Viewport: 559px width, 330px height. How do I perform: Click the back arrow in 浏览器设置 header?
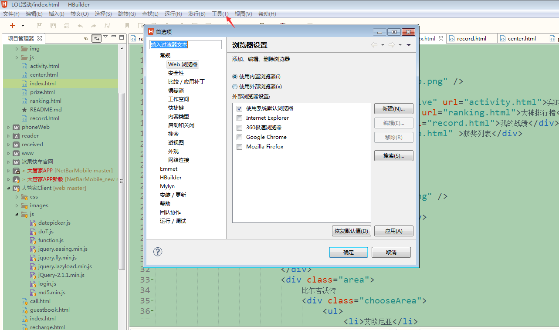point(374,45)
